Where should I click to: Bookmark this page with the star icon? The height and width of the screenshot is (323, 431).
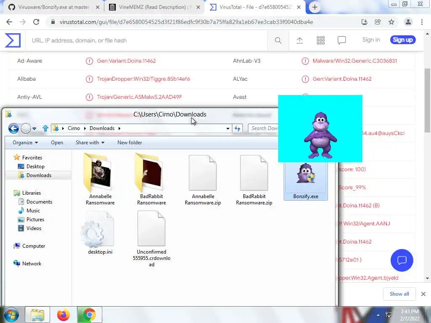[391, 22]
